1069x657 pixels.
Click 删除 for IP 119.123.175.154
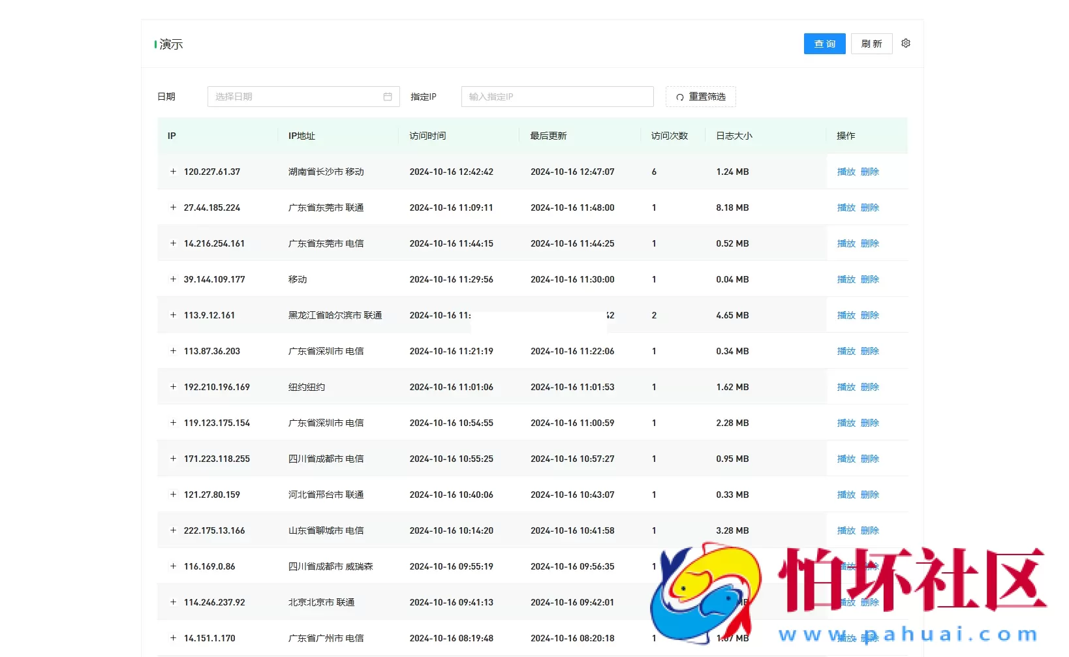coord(870,423)
